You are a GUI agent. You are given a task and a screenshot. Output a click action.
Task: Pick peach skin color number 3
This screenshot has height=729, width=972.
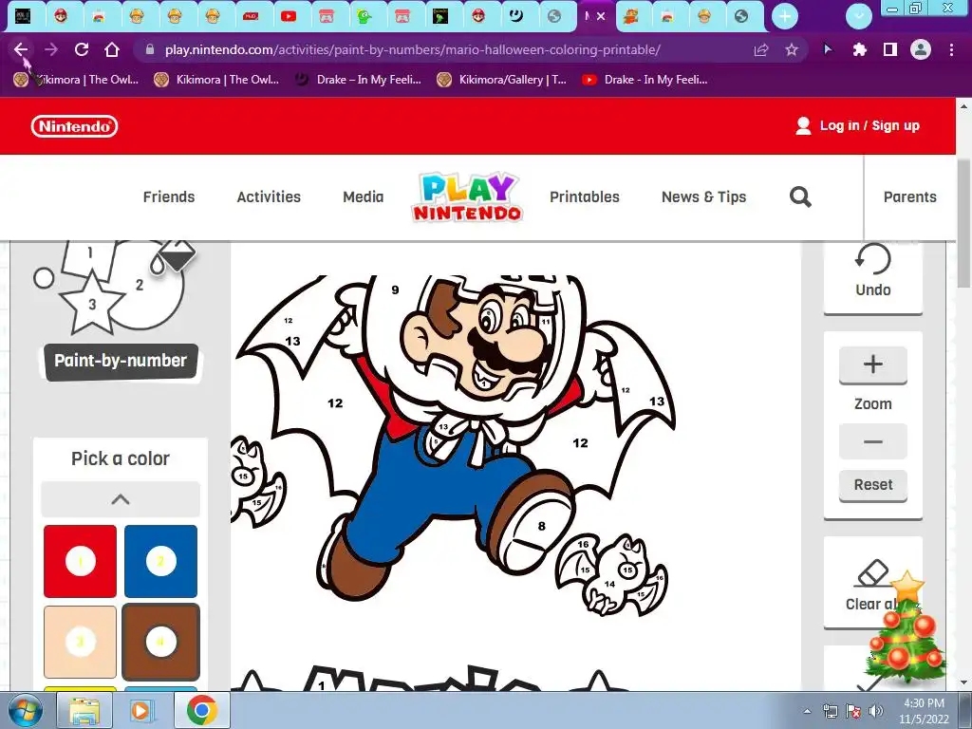[80, 643]
